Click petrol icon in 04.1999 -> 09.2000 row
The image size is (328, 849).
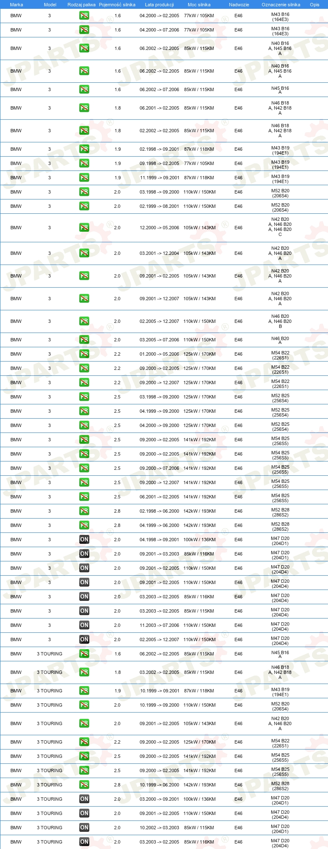[x=84, y=411]
